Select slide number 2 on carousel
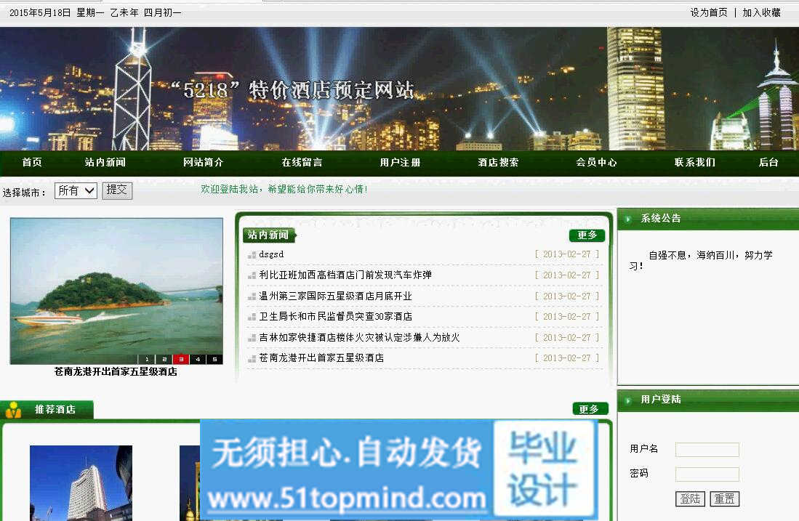The height and width of the screenshot is (521, 799). pyautogui.click(x=164, y=359)
